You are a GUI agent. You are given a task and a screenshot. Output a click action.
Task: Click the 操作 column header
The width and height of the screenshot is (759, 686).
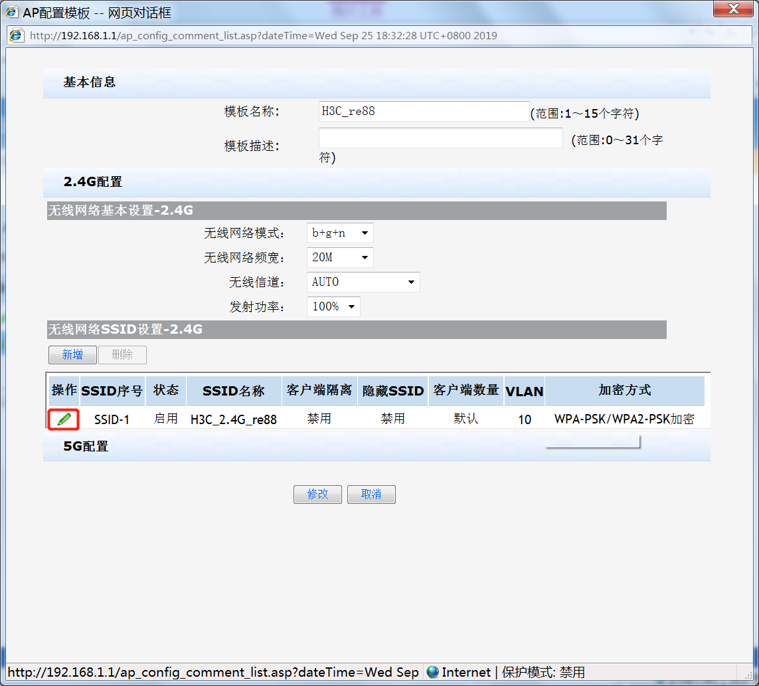64,391
